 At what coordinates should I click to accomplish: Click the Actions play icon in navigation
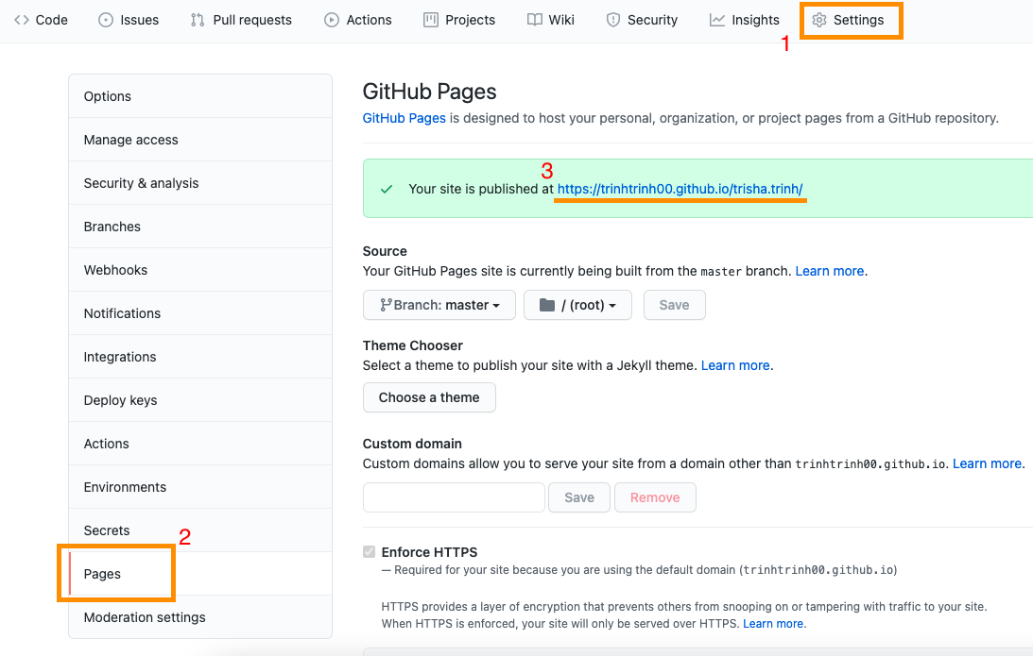(x=332, y=20)
